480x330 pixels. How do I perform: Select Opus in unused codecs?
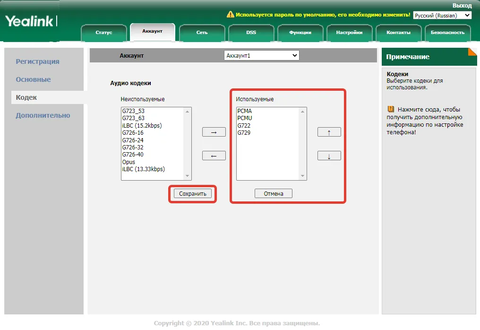(x=153, y=162)
